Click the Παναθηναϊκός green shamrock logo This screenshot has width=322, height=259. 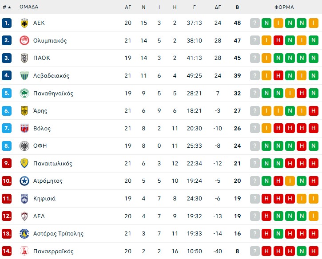[24, 94]
